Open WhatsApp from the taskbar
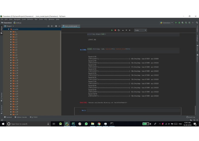This screenshot has height=141, width=199. pyautogui.click(x=86, y=124)
